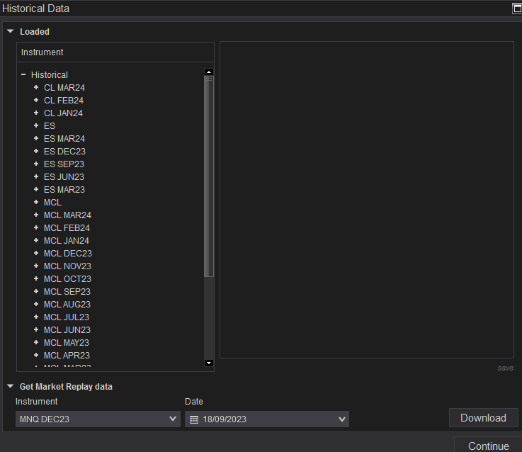The height and width of the screenshot is (452, 522).
Task: Select the MCL APR23 row text
Action: tap(67, 356)
